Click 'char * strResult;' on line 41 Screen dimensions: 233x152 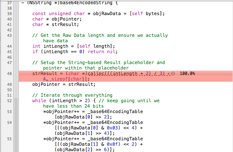(x=56, y=24)
